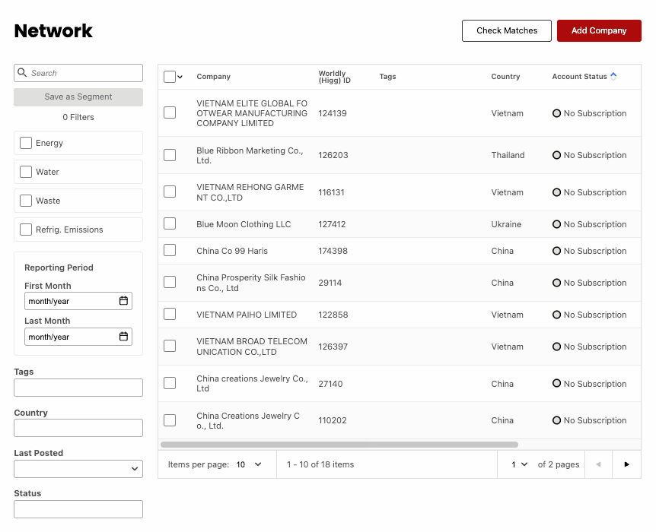
Task: Go to the next page of companies
Action: [x=626, y=464]
